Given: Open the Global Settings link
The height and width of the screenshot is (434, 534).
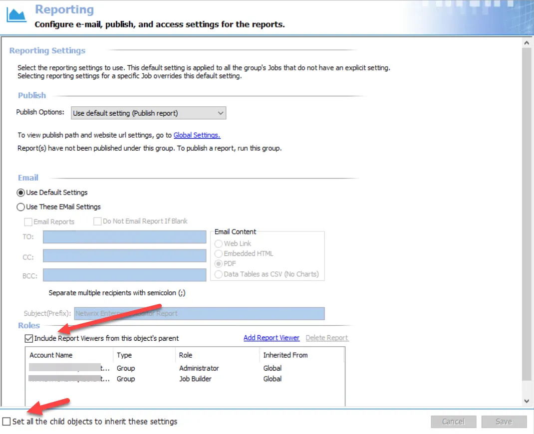Looking at the screenshot, I should click(197, 135).
